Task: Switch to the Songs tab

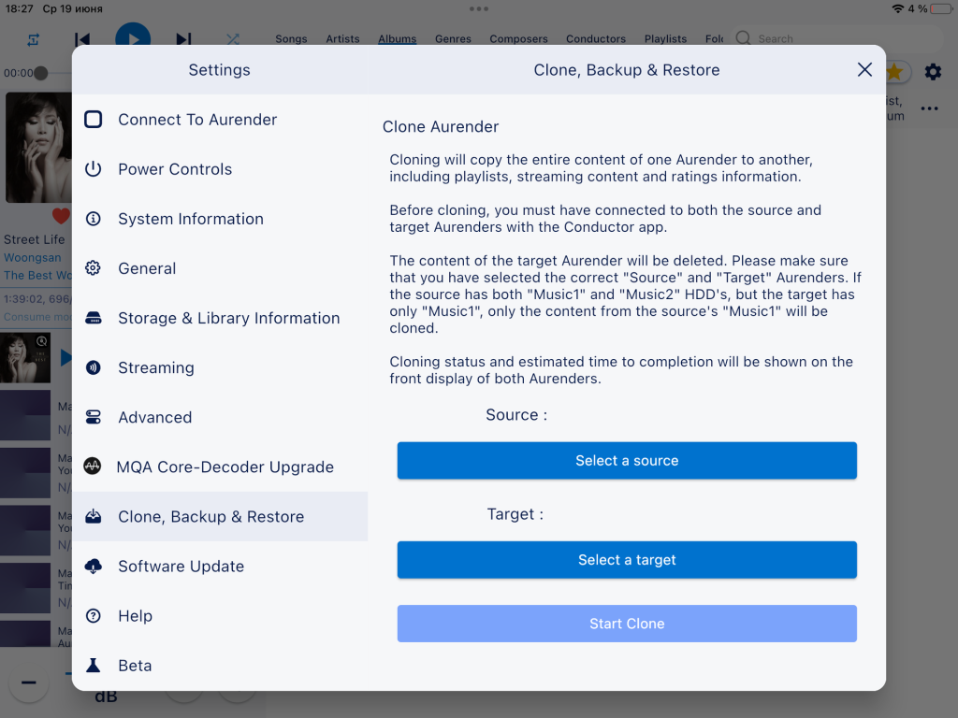Action: point(291,38)
